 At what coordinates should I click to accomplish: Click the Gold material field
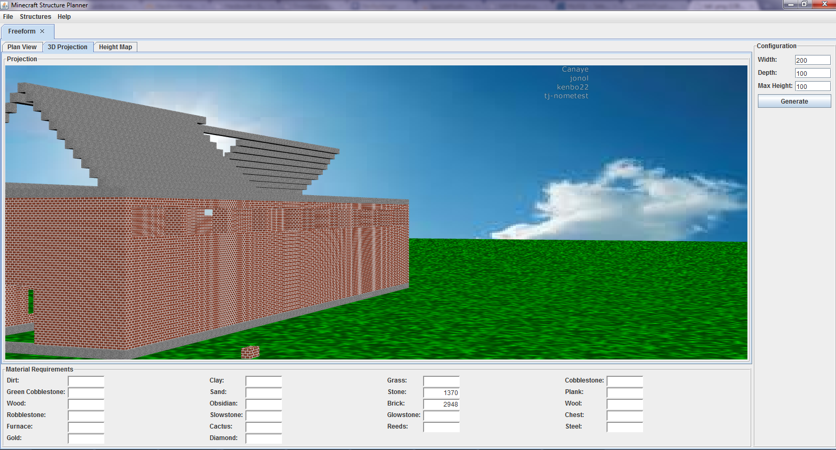(86, 438)
